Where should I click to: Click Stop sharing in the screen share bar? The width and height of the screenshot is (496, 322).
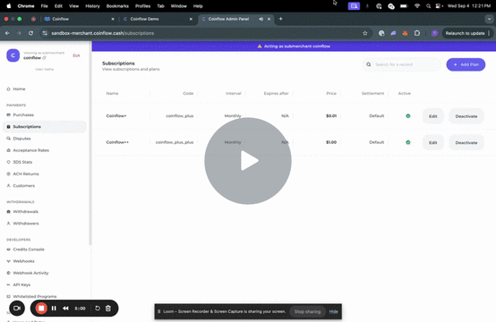coord(307,311)
